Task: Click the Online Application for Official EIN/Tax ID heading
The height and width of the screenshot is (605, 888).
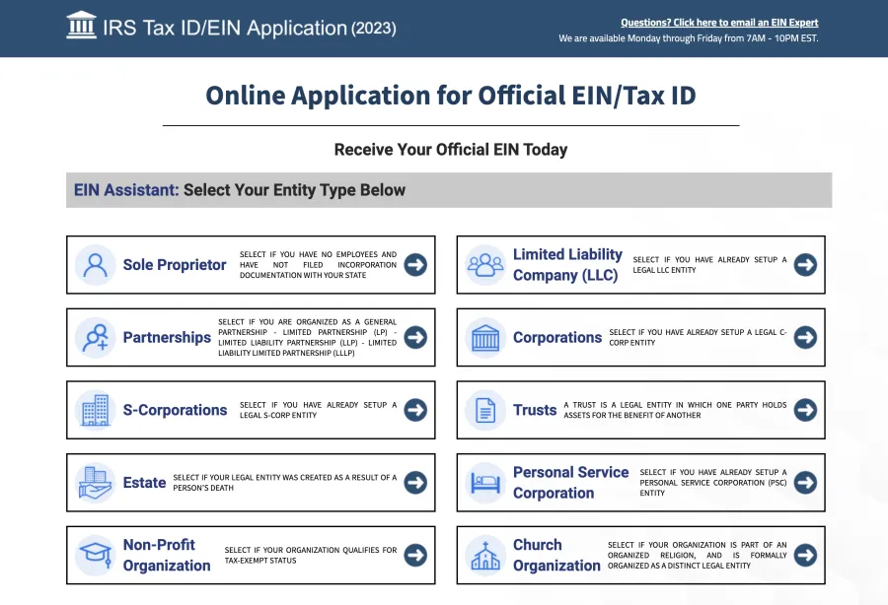Action: (451, 95)
